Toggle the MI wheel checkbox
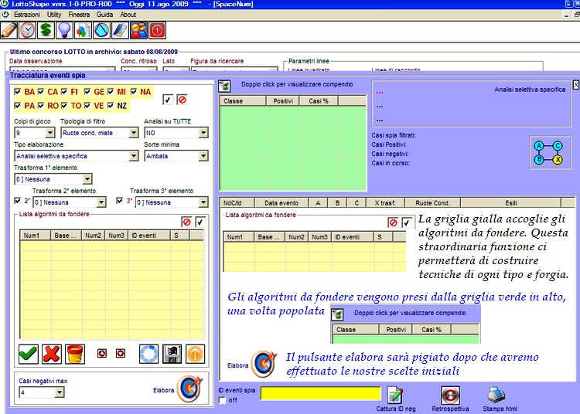Viewport: 580px width, 414px height. point(111,91)
